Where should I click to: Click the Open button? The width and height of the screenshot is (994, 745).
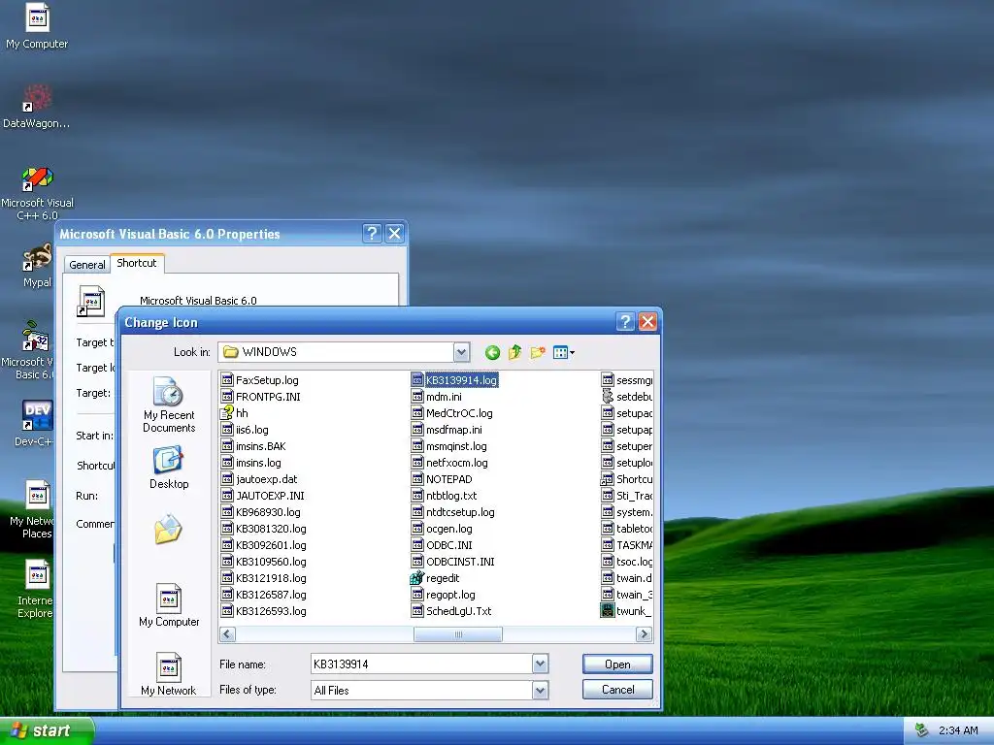[617, 664]
